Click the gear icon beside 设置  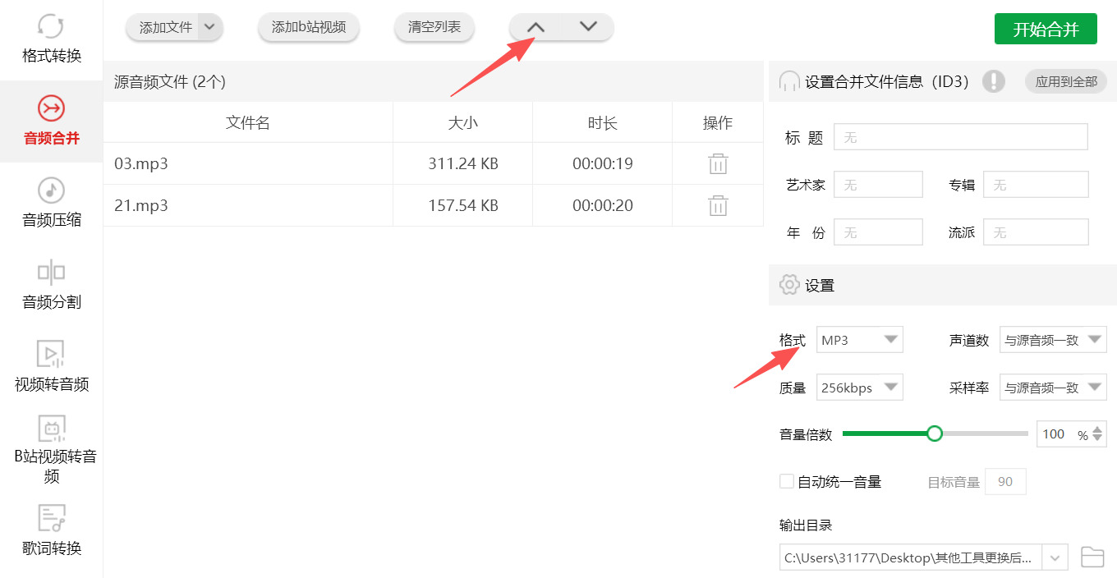[x=788, y=285]
